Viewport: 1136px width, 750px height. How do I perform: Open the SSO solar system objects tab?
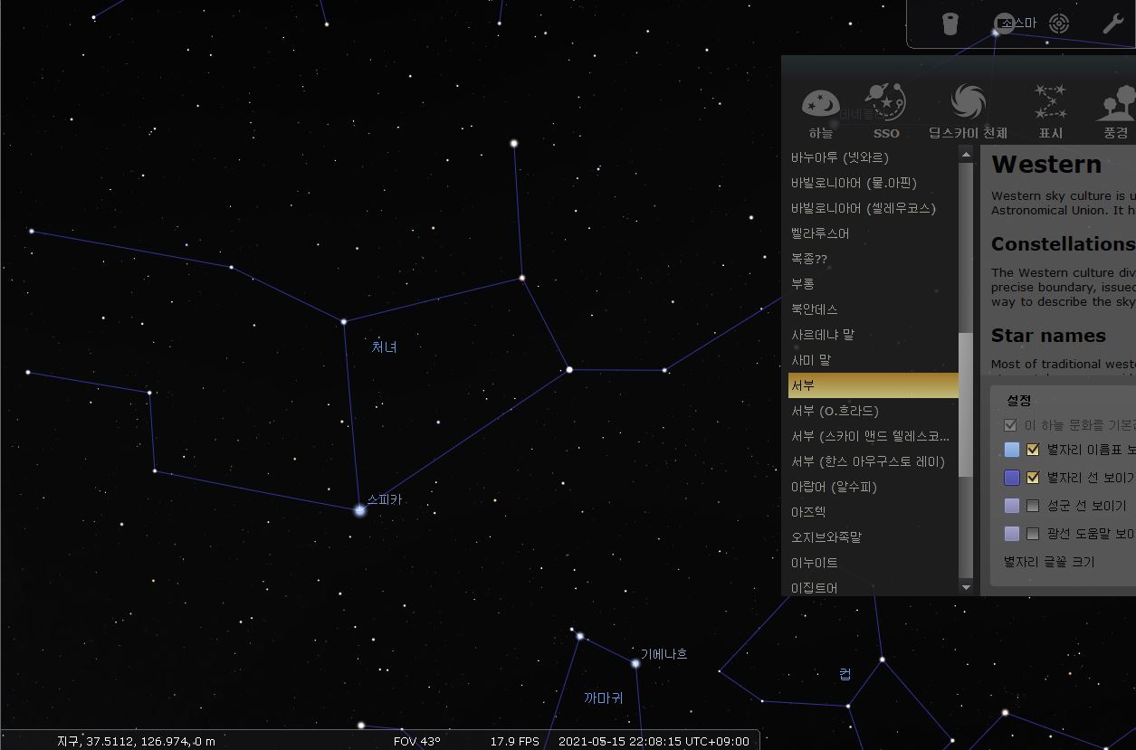886,112
